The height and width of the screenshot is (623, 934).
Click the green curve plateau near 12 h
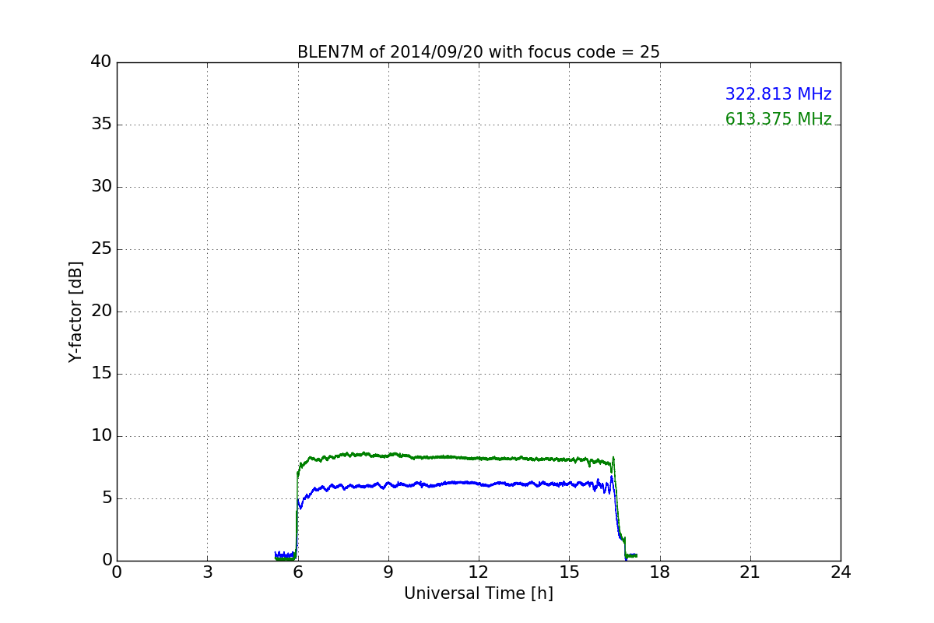[479, 458]
